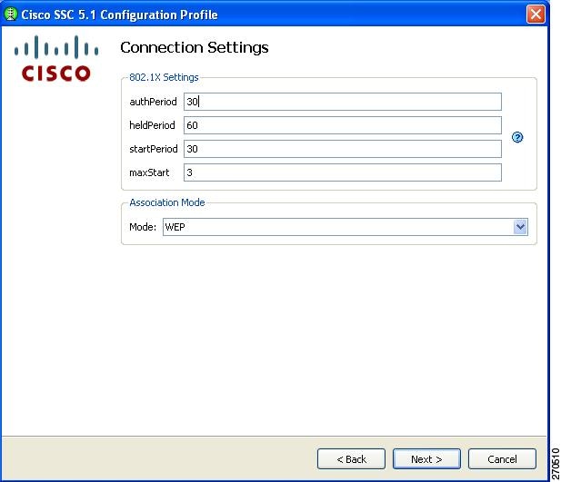Click the authPeriod label
561x482 pixels.
click(153, 102)
